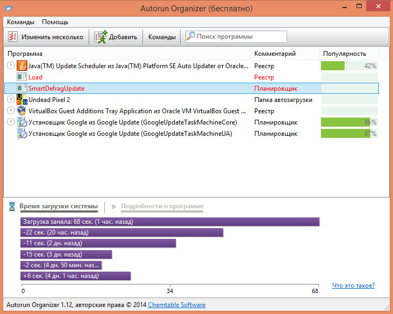The image size is (393, 314).
Task: Click the Java Update Scheduler icon
Action: click(x=22, y=65)
